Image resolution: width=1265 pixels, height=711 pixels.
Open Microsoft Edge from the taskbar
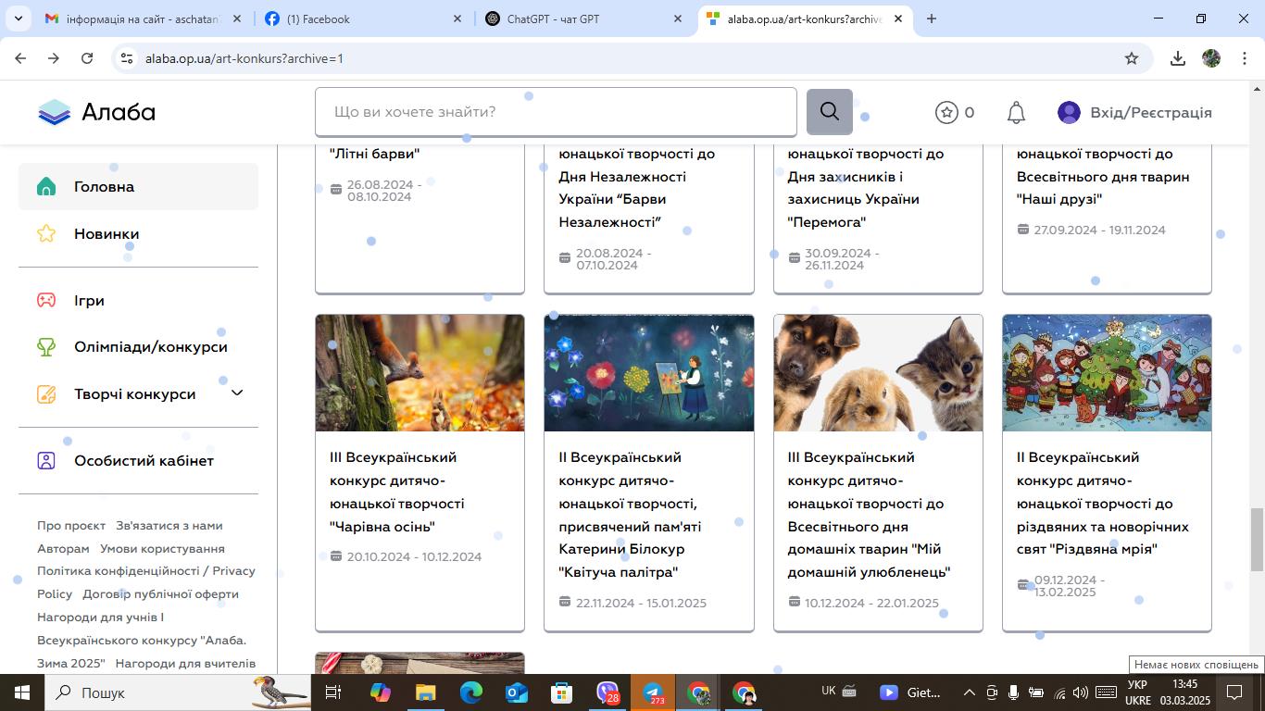(x=471, y=692)
